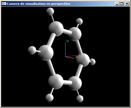
Task: Close the Camera de visualisation window
Action: click(127, 4)
